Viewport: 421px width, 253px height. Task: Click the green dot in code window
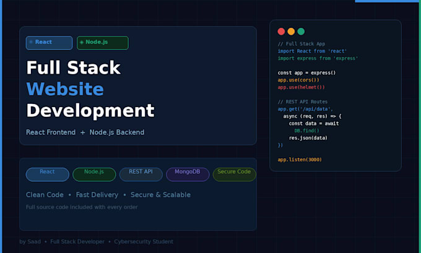click(x=301, y=32)
